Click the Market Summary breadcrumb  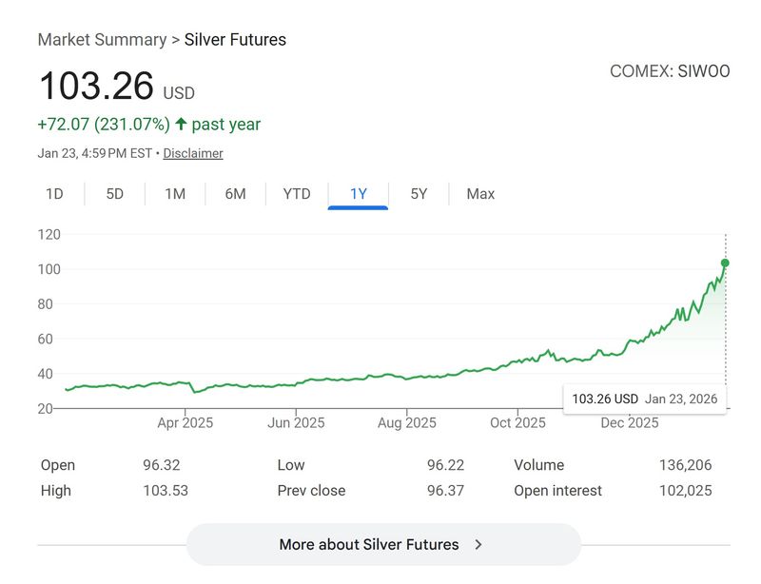point(102,40)
